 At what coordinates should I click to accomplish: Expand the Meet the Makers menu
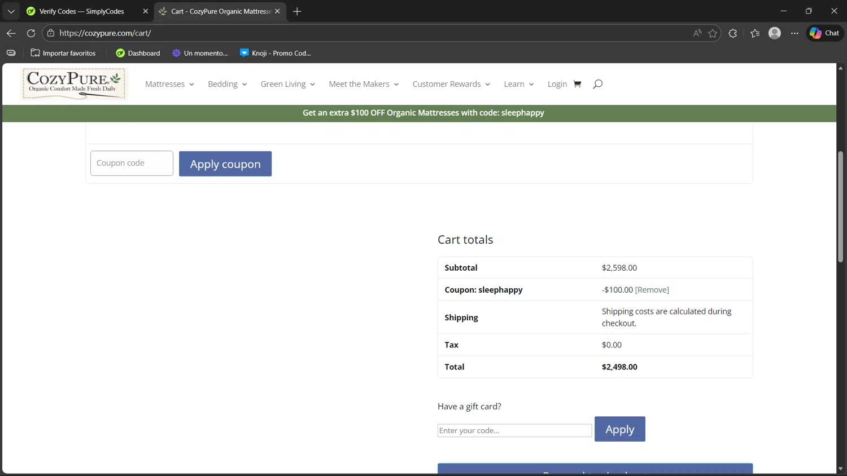[364, 84]
